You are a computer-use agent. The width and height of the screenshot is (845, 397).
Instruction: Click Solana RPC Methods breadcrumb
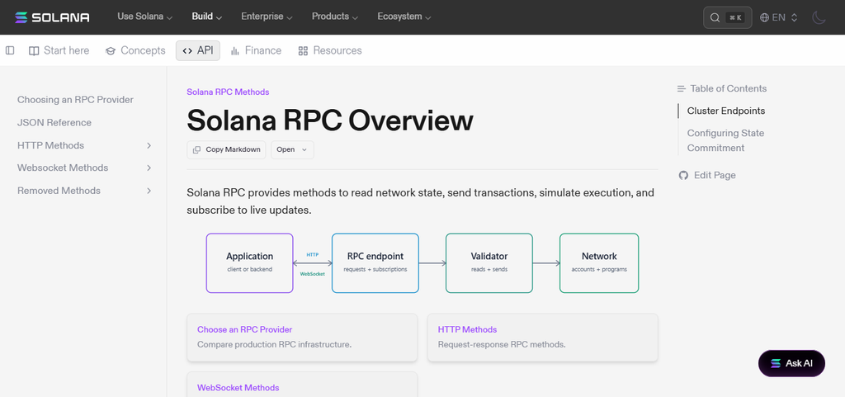tap(228, 92)
